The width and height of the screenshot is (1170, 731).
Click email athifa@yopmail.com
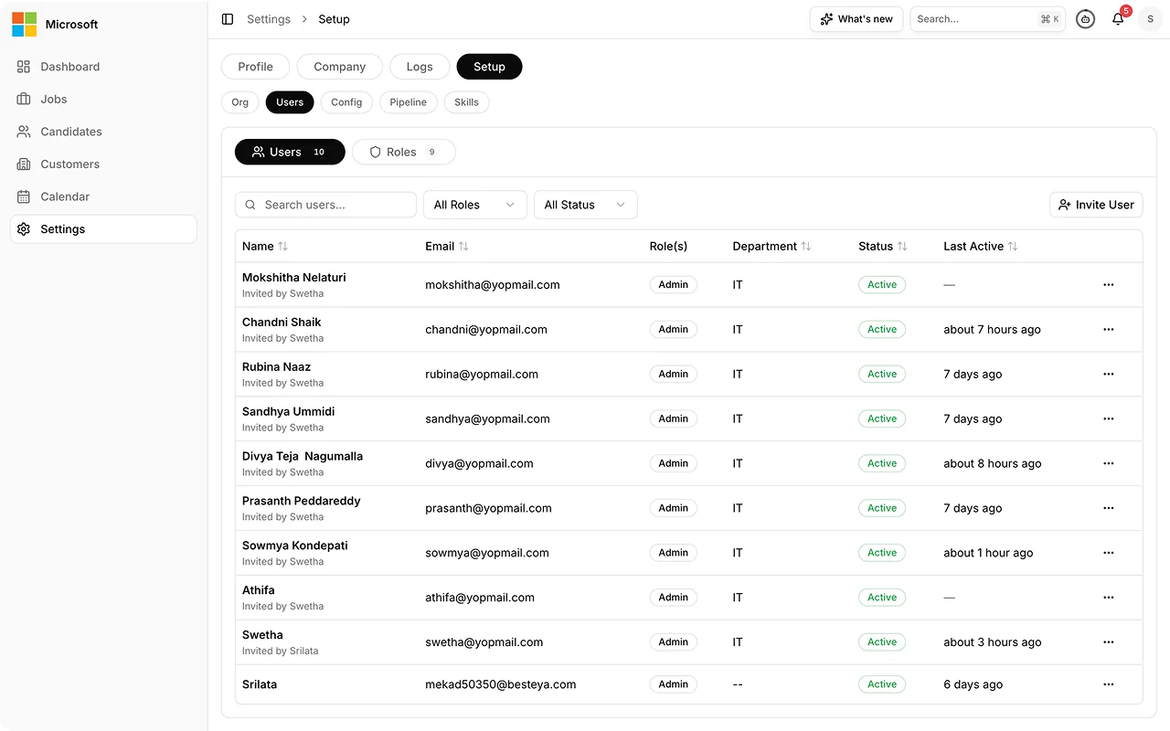coord(480,598)
